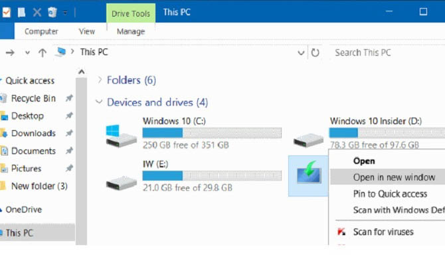
Task: Click the pin icon beside Pictures
Action: [69, 168]
